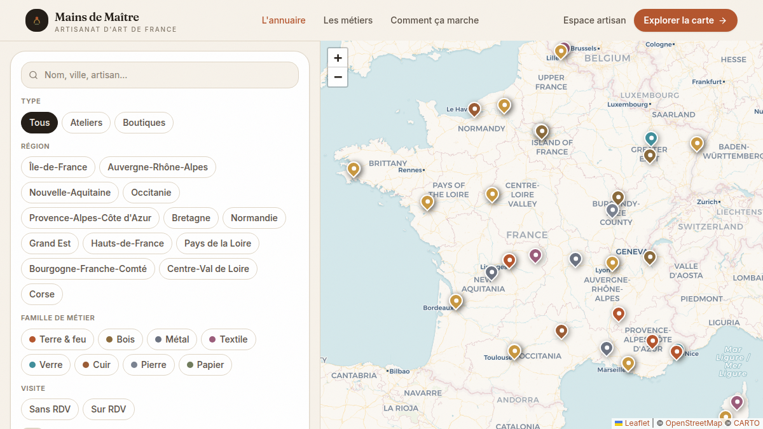Image resolution: width=763 pixels, height=429 pixels.
Task: Click the yellow marker east of Le Havre
Action: pyautogui.click(x=504, y=106)
